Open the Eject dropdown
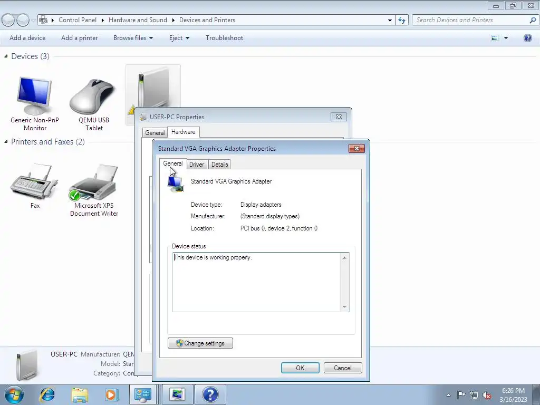Screen dimensions: 540x405 pos(179,38)
